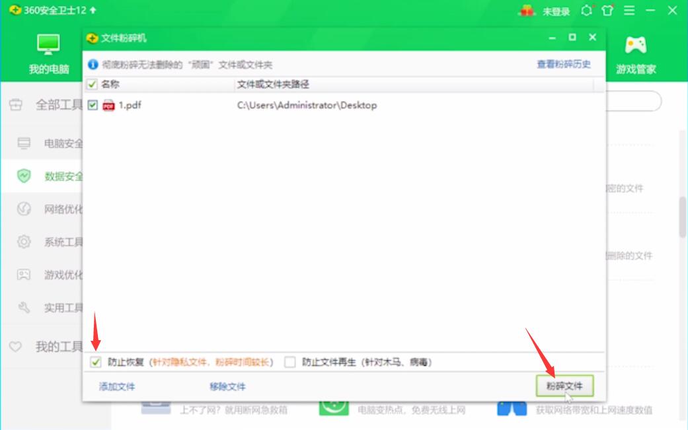Click the green shield data security icon

pos(24,176)
